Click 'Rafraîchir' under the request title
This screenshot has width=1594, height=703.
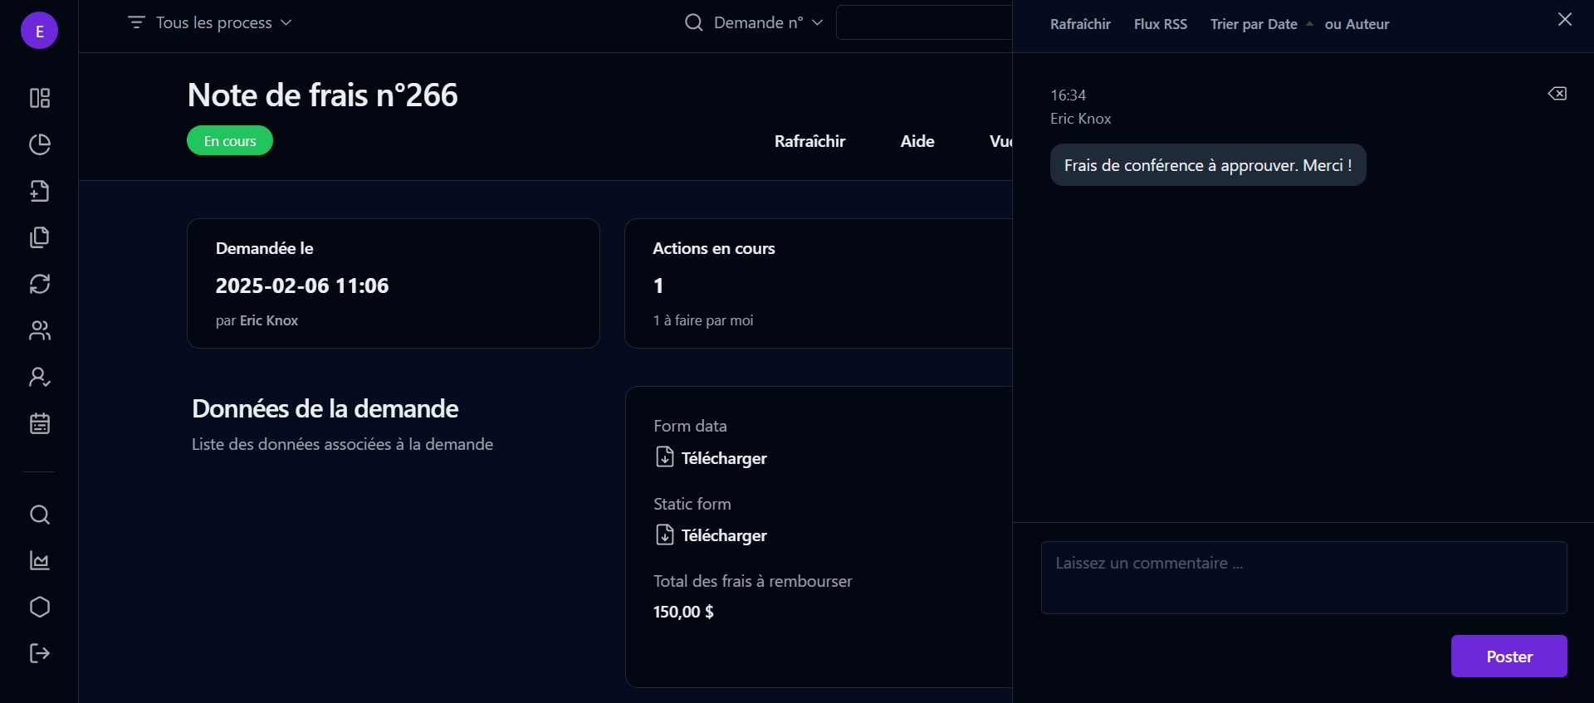[809, 141]
